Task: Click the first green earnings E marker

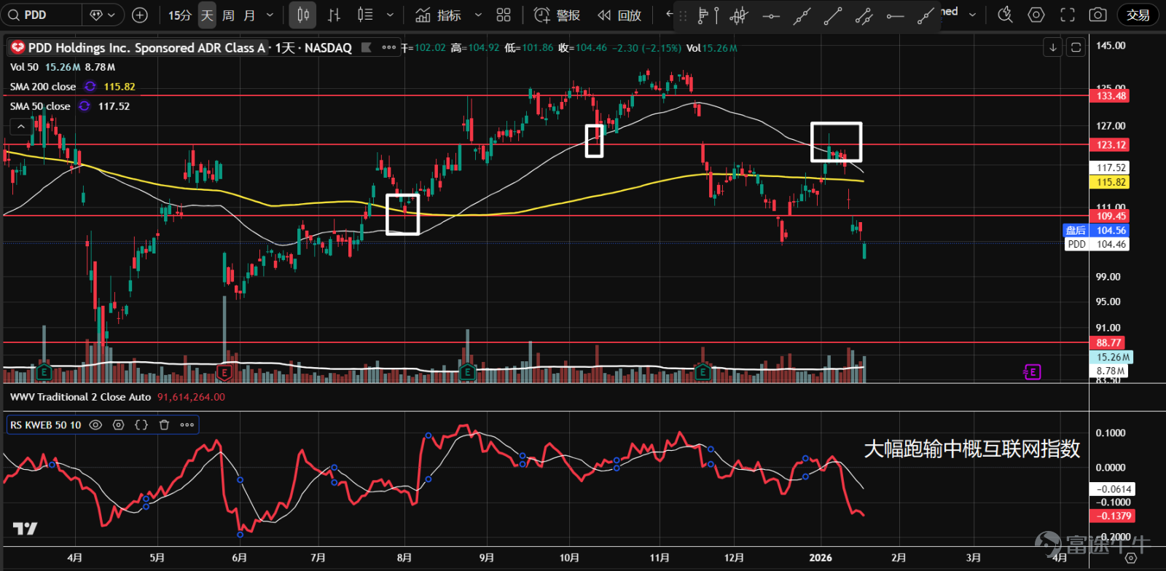Action: 44,372
